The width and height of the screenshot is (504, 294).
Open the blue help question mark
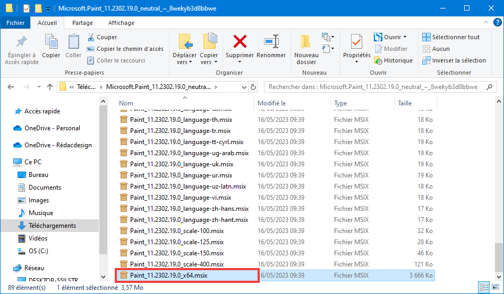(497, 22)
